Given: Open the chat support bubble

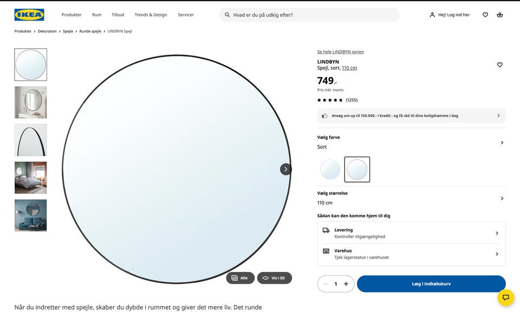Looking at the screenshot, I should coord(505,297).
